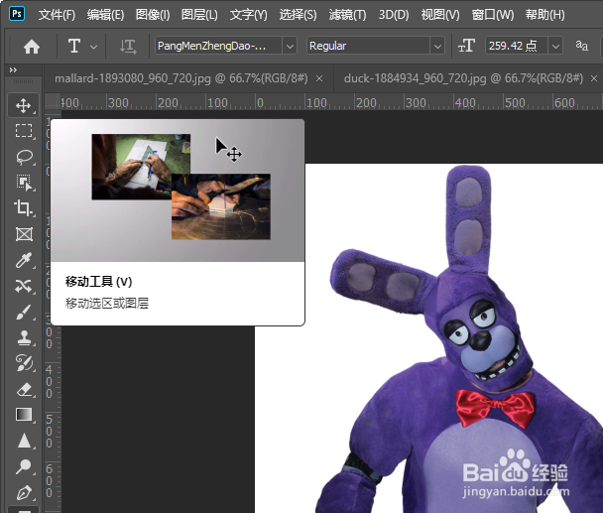Select the Clone Stamp tool
Screen dimensions: 603x513
point(24,337)
